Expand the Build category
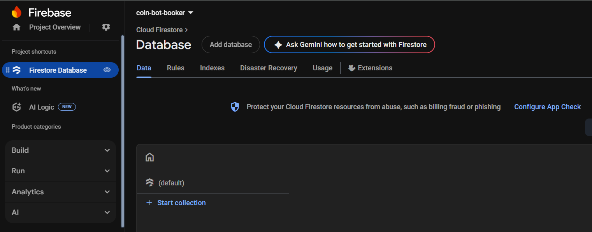Image resolution: width=592 pixels, height=232 pixels. 61,150
